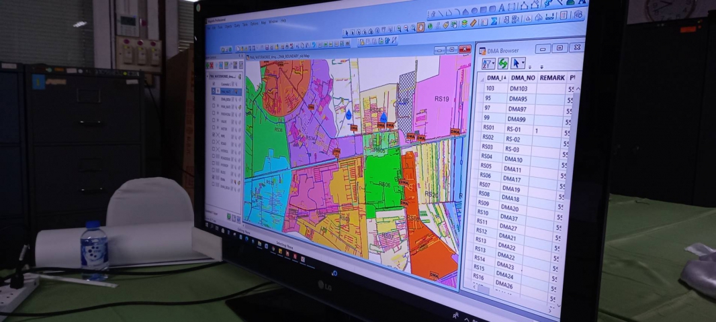Image resolution: width=716 pixels, height=322 pixels.
Task: Toggle the Cosmetic Layer visibility checkbox
Action: click(215, 83)
